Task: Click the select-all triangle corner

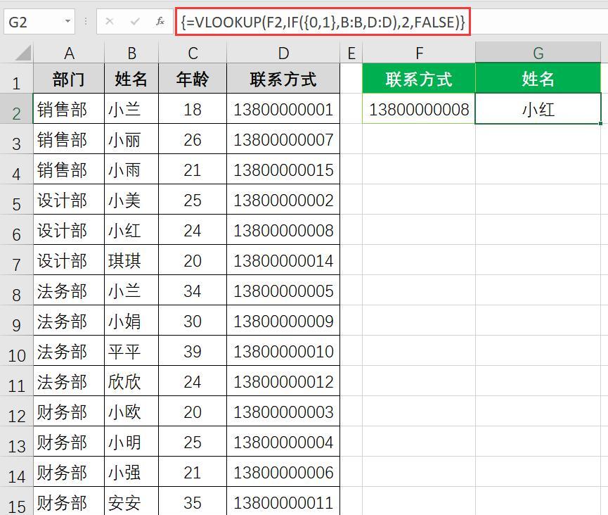Action: tap(22, 53)
